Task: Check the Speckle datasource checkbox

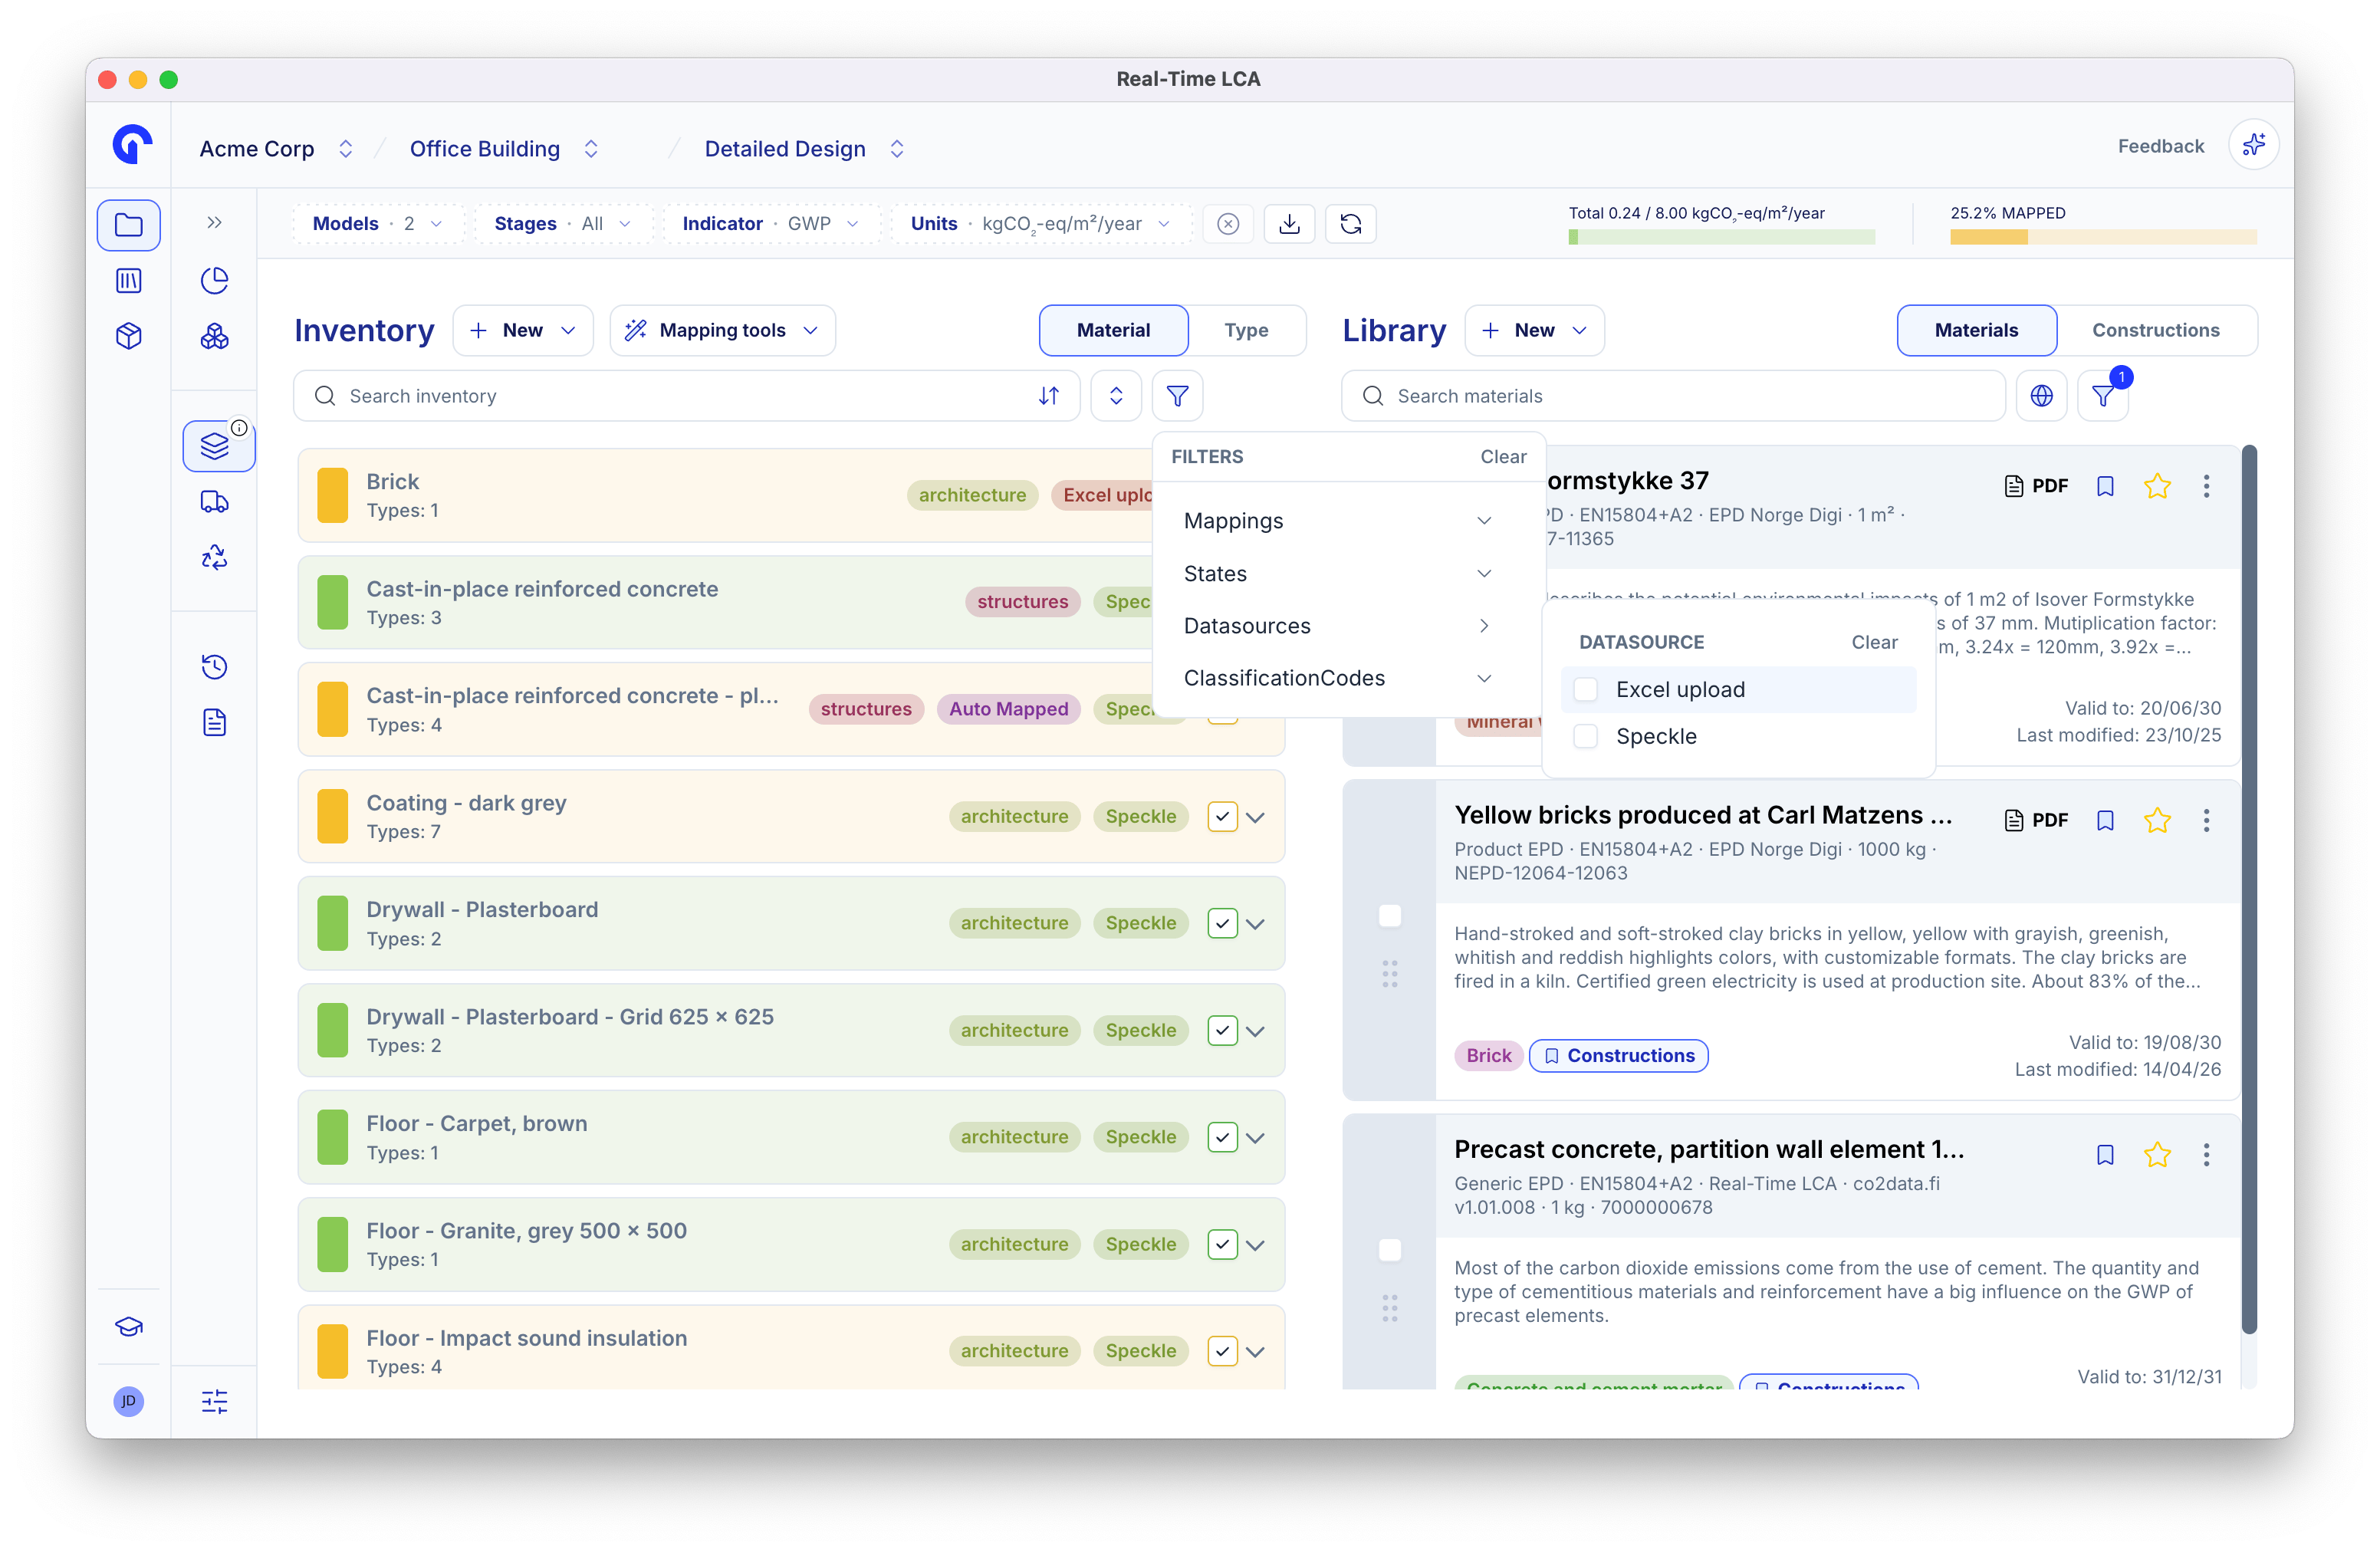Action: click(x=1585, y=737)
